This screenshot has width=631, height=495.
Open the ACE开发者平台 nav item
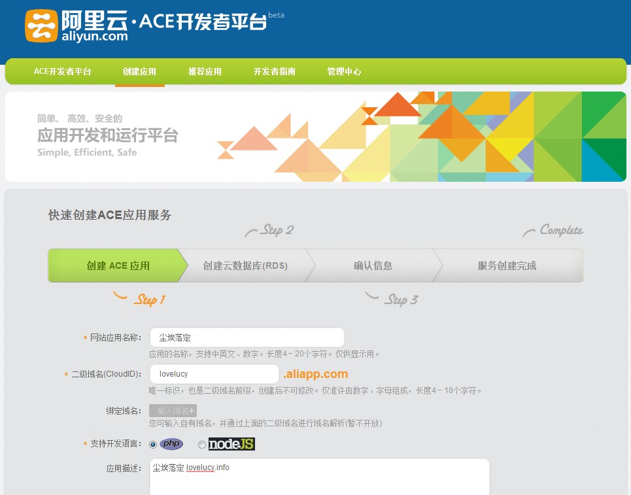coord(62,72)
